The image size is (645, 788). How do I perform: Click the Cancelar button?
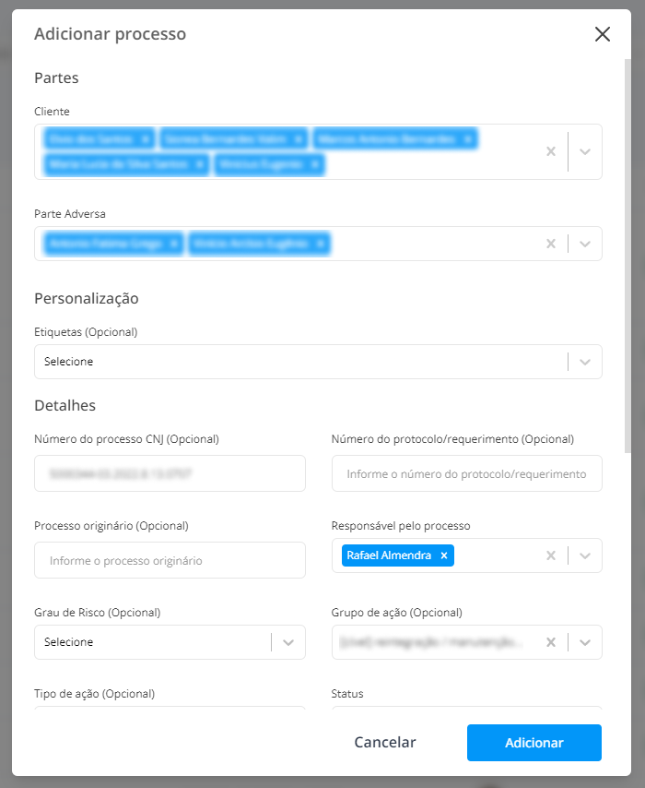pos(385,742)
